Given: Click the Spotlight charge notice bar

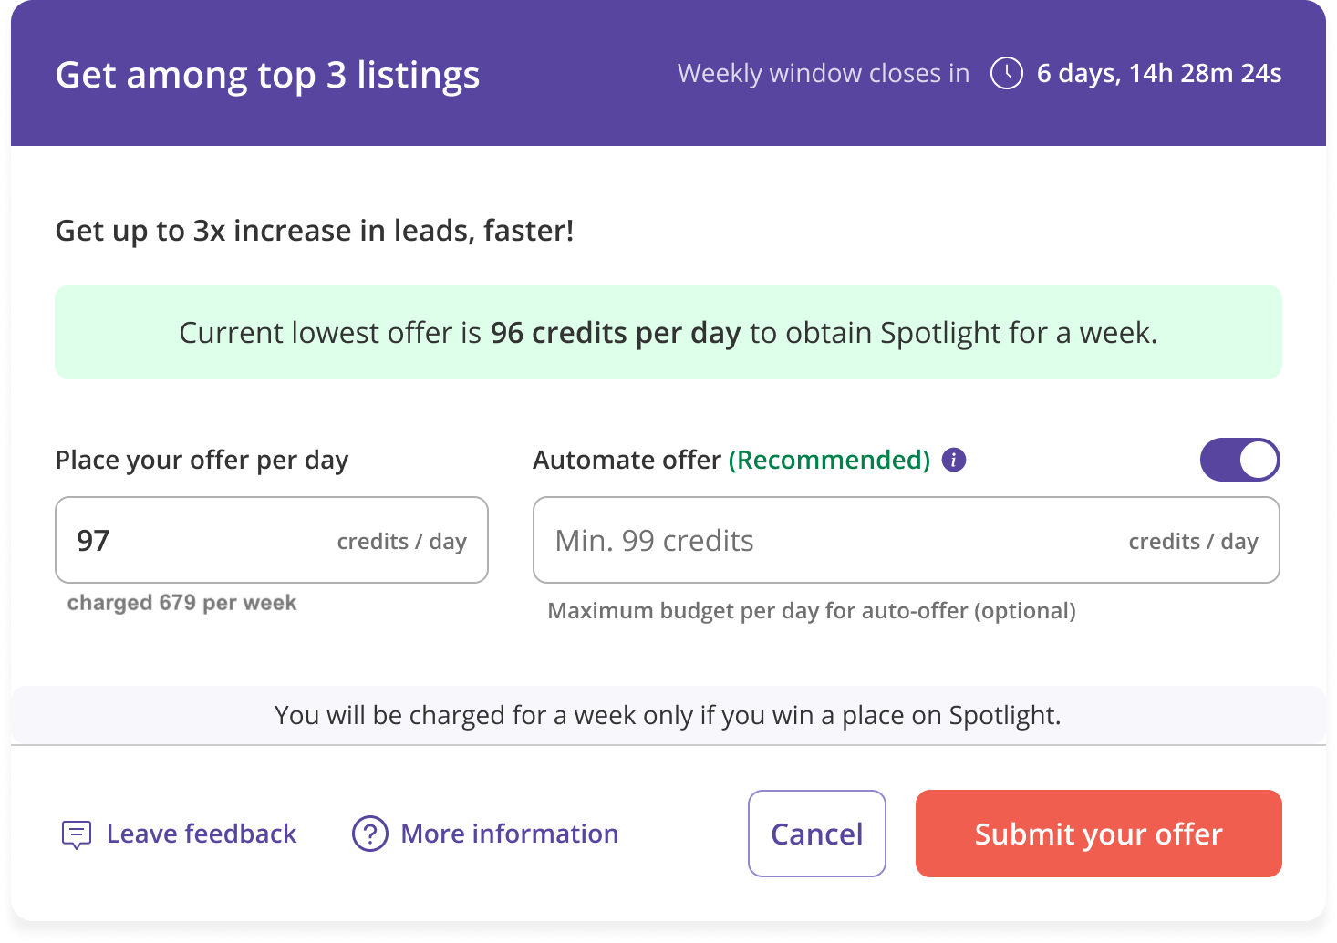Looking at the screenshot, I should 668,715.
